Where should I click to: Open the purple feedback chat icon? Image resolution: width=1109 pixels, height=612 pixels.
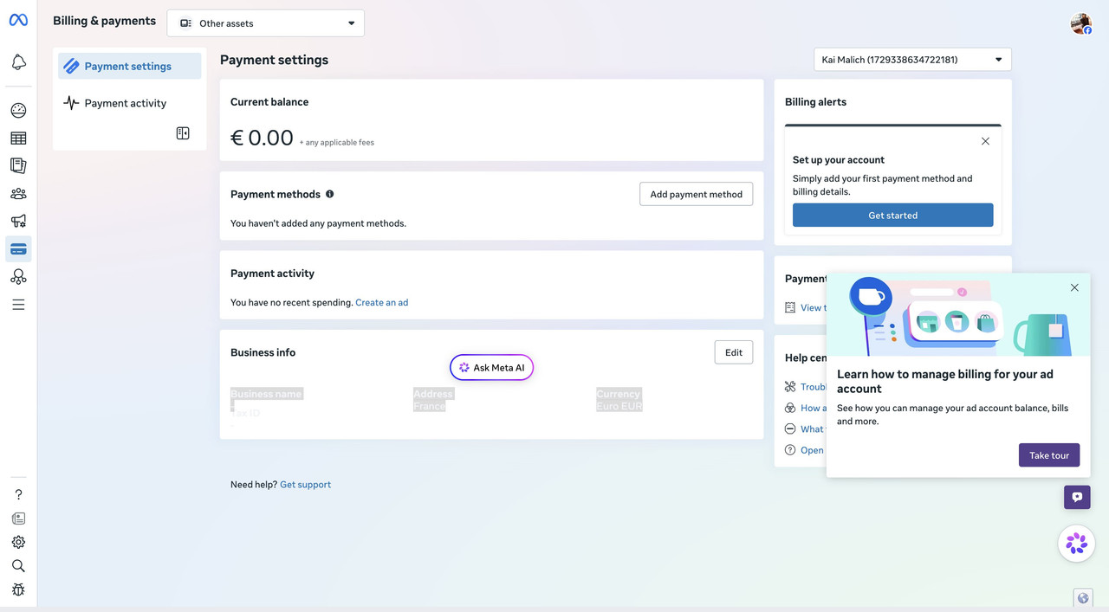tap(1077, 497)
